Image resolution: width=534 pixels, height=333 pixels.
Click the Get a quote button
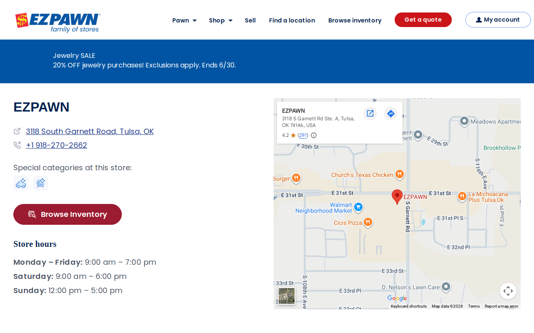423,20
